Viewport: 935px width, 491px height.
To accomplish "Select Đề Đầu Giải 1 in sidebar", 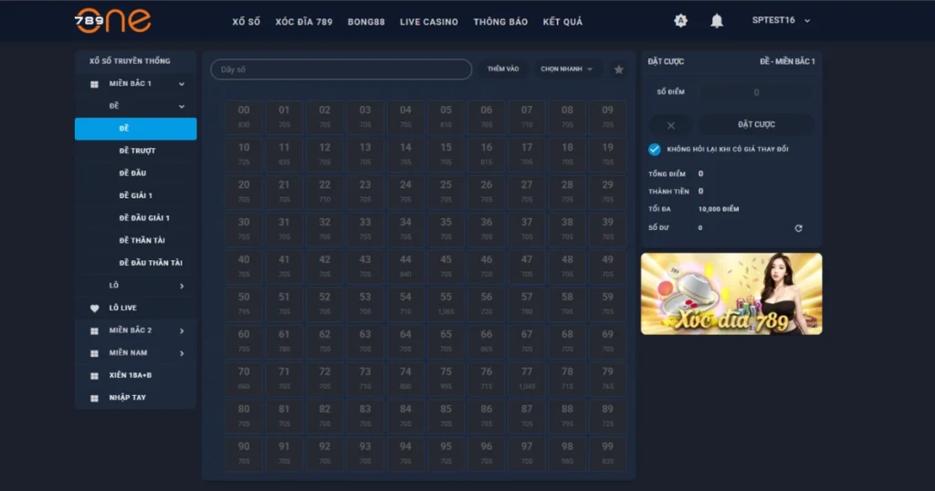I will tap(144, 218).
